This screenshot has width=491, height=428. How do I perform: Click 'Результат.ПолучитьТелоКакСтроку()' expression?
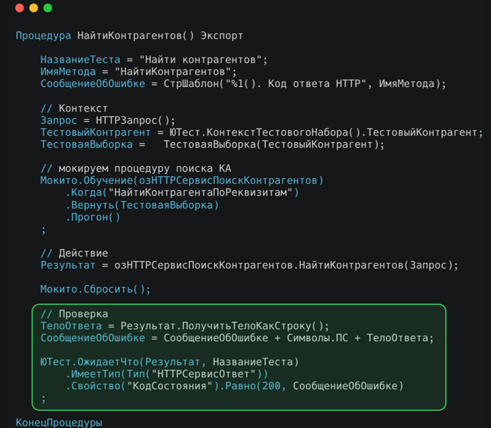(222, 326)
